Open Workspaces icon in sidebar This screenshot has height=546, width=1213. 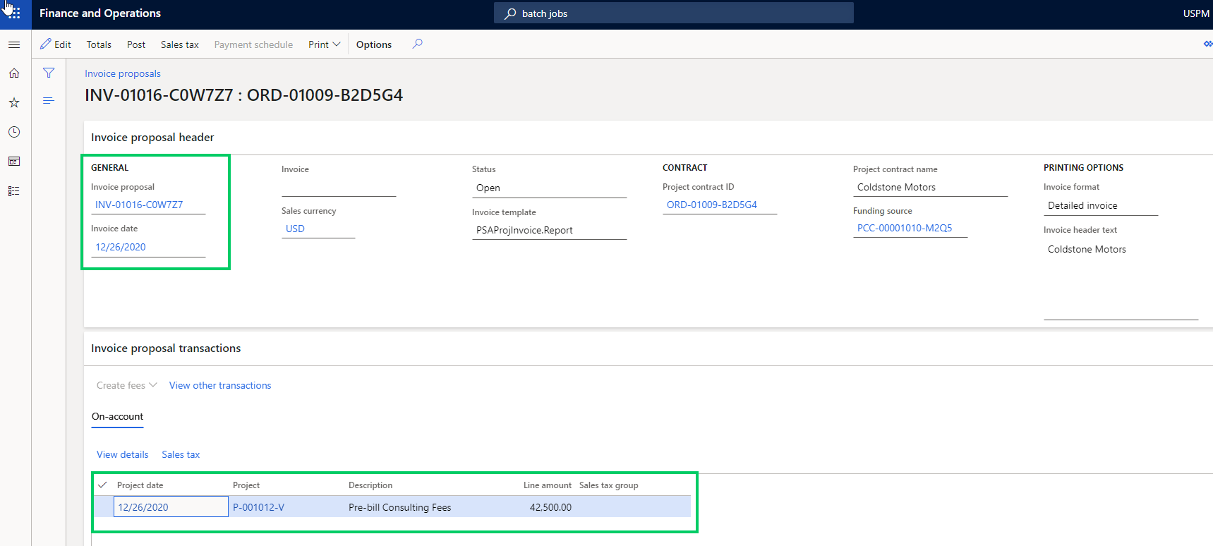click(x=14, y=162)
